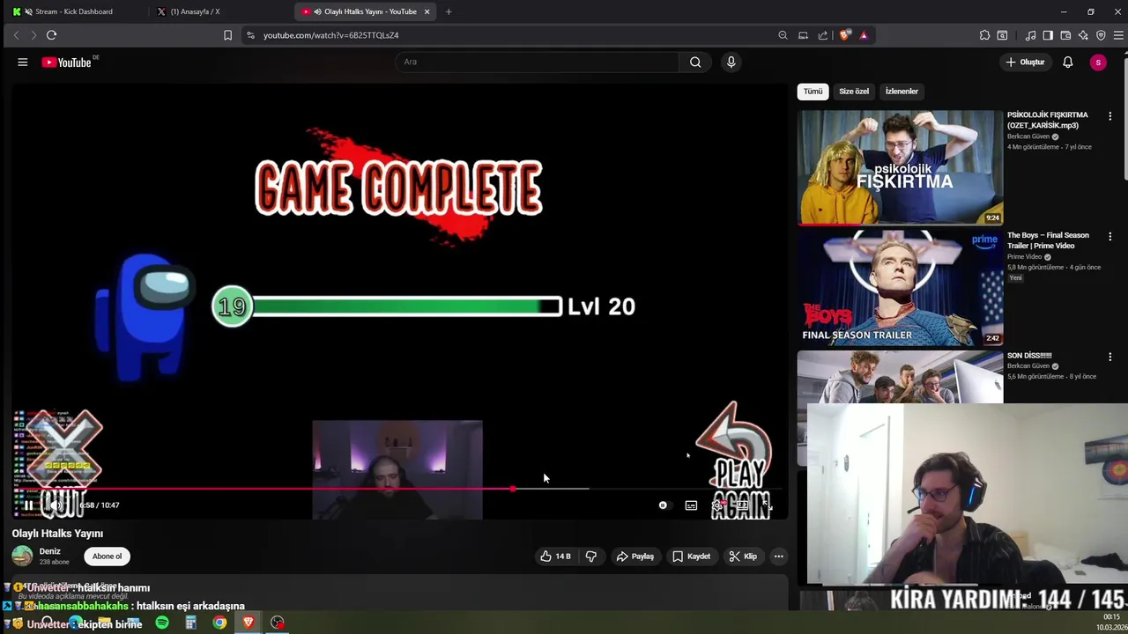This screenshot has height=634, width=1128.
Task: Select the İzlenenler filter chip
Action: click(902, 92)
